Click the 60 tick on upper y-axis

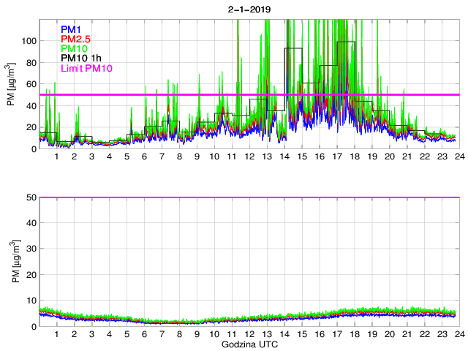[x=30, y=84]
